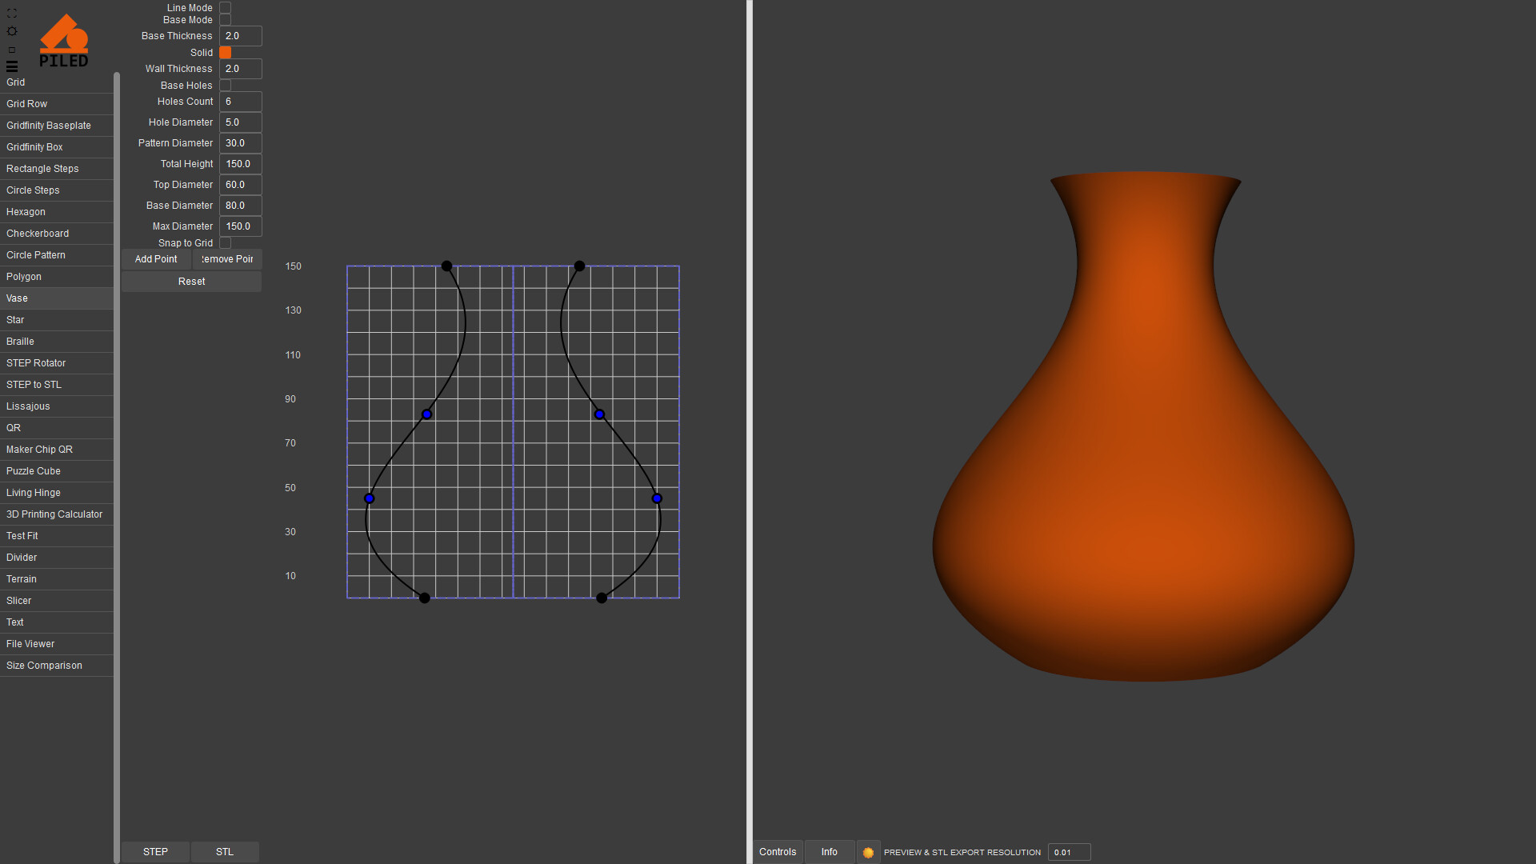Screen dimensions: 1536x864
Task: Select the lower-left blue control point on the curve
Action: click(370, 498)
